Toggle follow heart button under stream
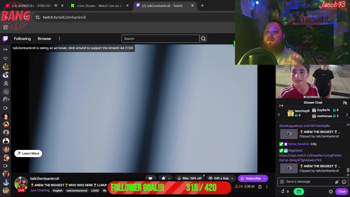This screenshot has height=197, width=350. click(x=150, y=178)
